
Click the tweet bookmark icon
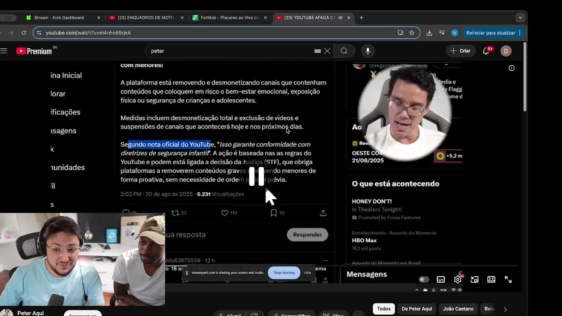click(274, 213)
